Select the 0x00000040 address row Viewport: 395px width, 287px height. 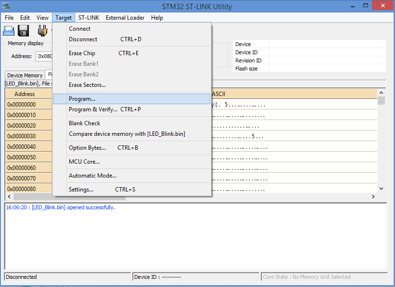click(x=29, y=146)
